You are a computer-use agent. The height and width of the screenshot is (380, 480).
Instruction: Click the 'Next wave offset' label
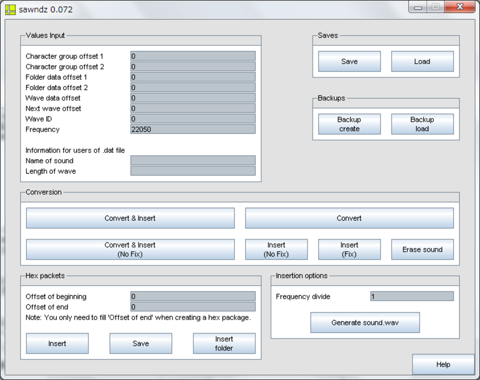pos(53,109)
